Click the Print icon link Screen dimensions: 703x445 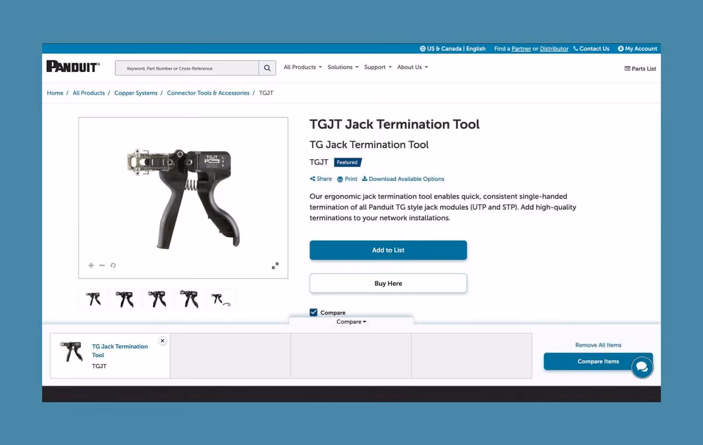click(347, 179)
